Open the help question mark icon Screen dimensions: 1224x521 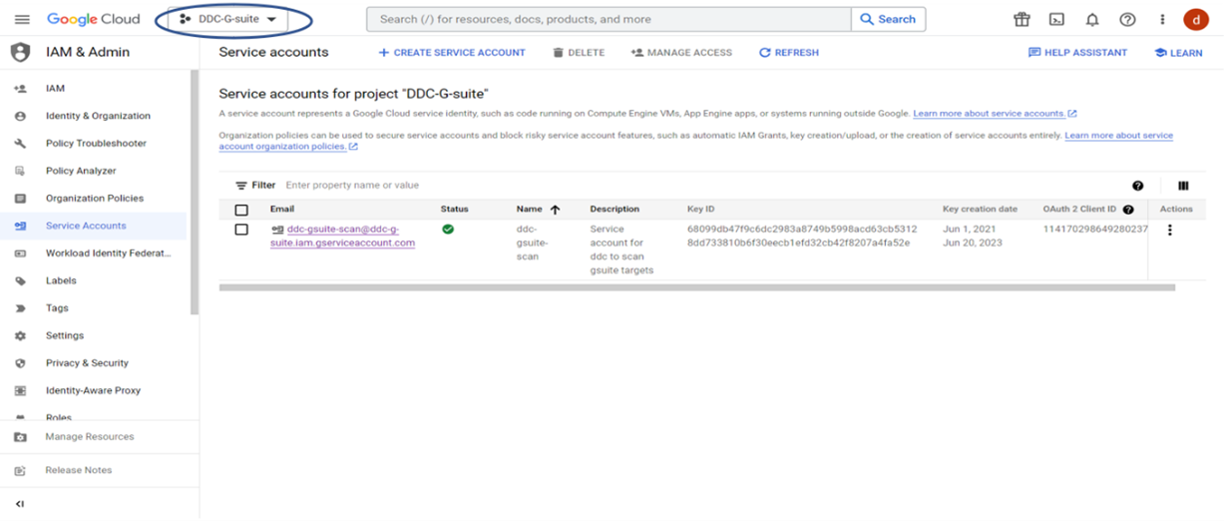pos(1127,19)
